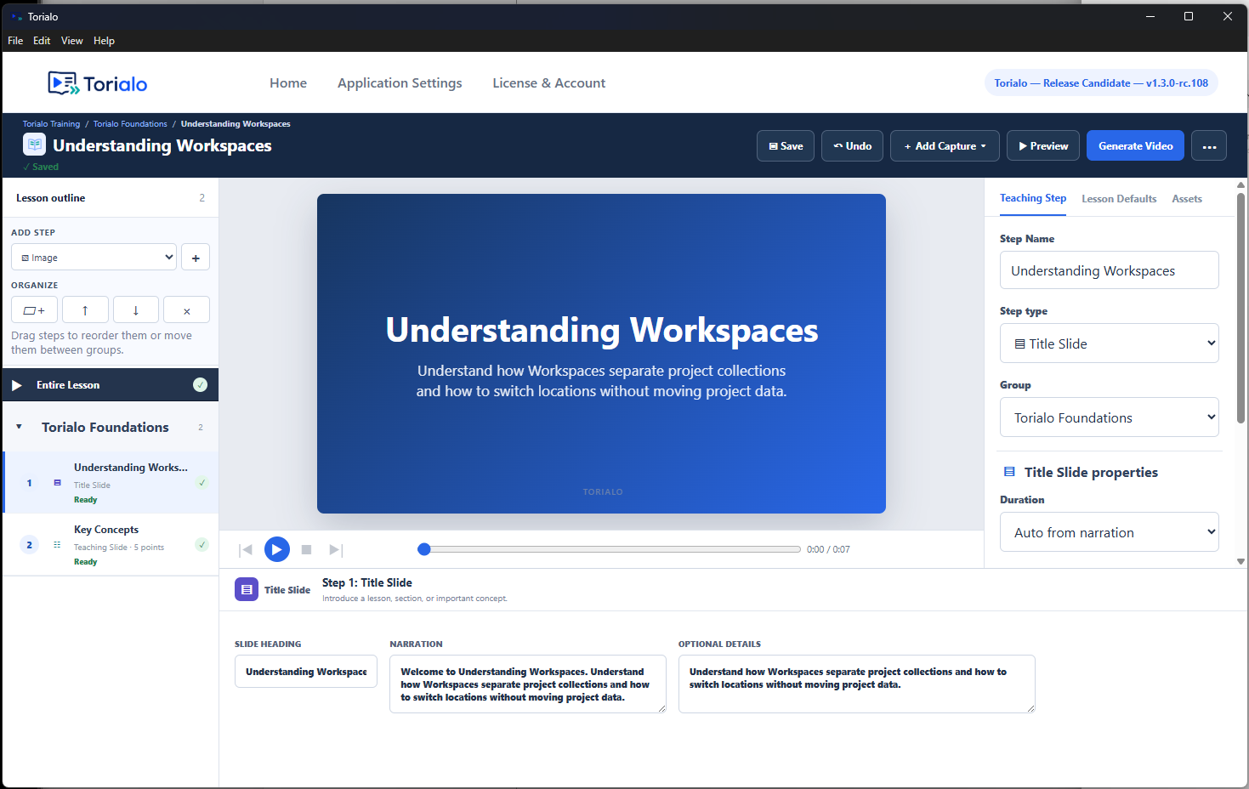Image resolution: width=1249 pixels, height=789 pixels.
Task: Click the add group organize button
Action: point(34,310)
